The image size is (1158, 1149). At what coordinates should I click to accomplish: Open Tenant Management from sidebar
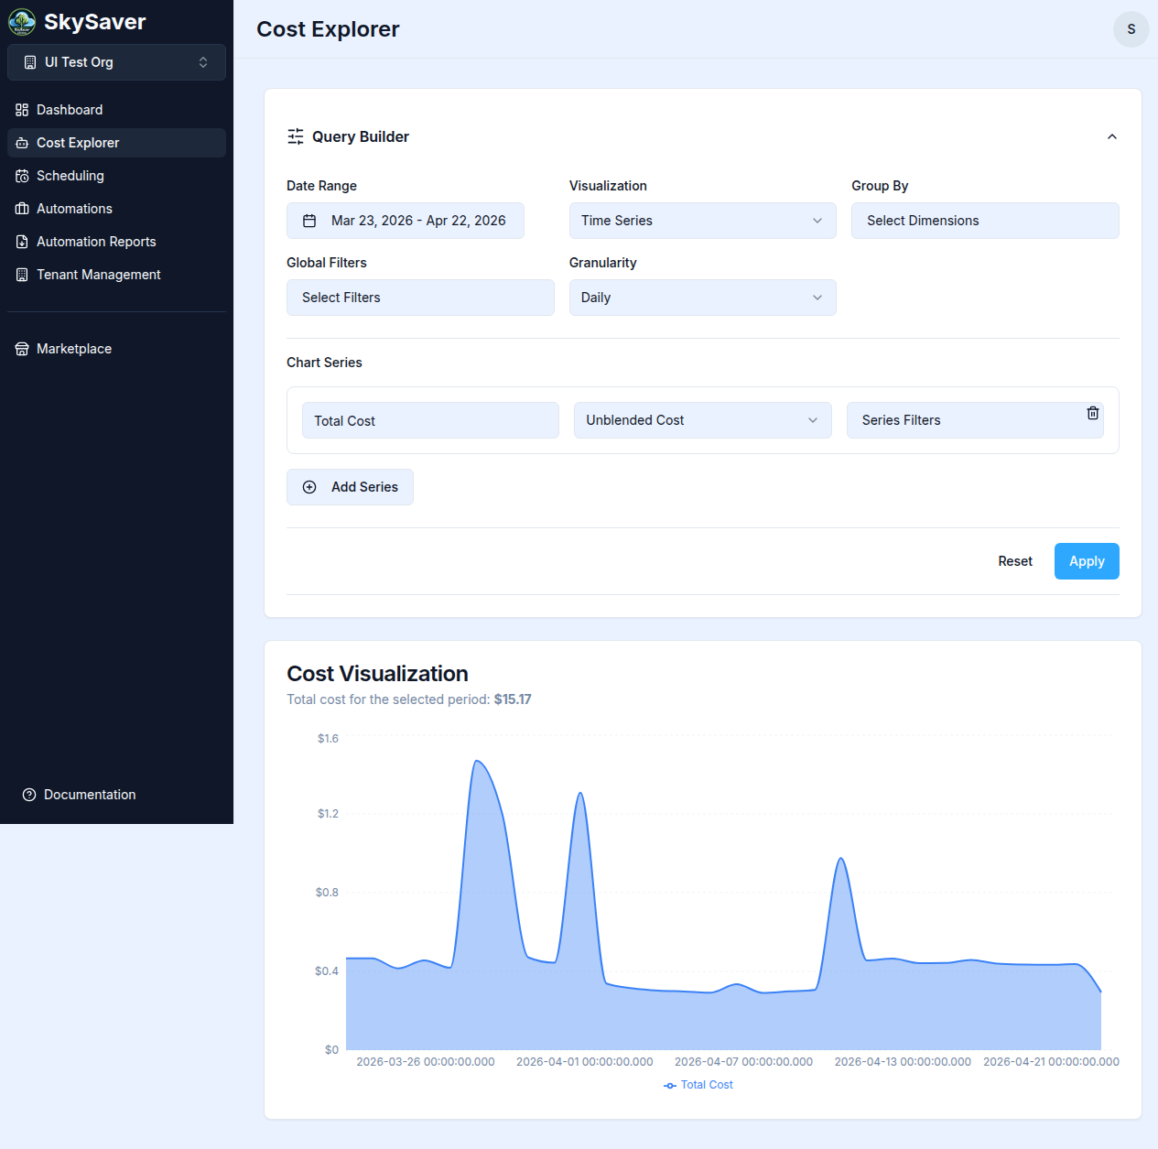click(117, 275)
